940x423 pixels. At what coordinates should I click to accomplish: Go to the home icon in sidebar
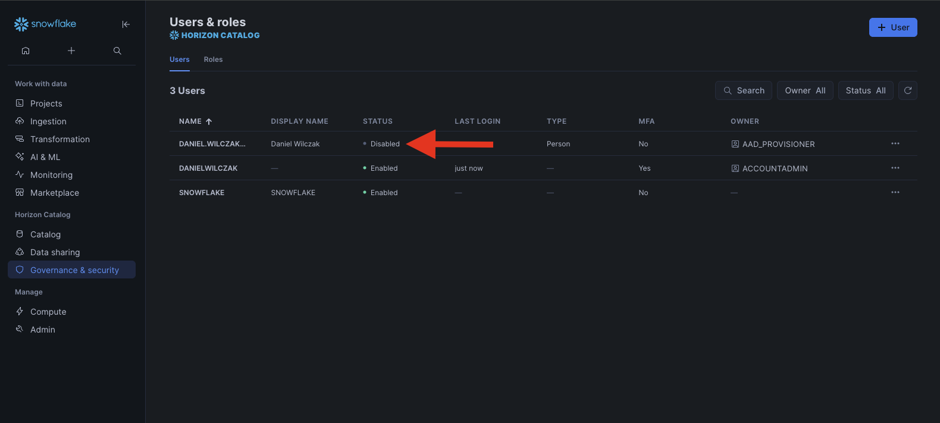point(26,51)
